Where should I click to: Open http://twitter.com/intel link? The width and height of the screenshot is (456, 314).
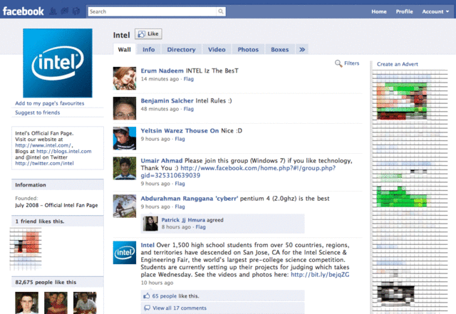coord(44,163)
